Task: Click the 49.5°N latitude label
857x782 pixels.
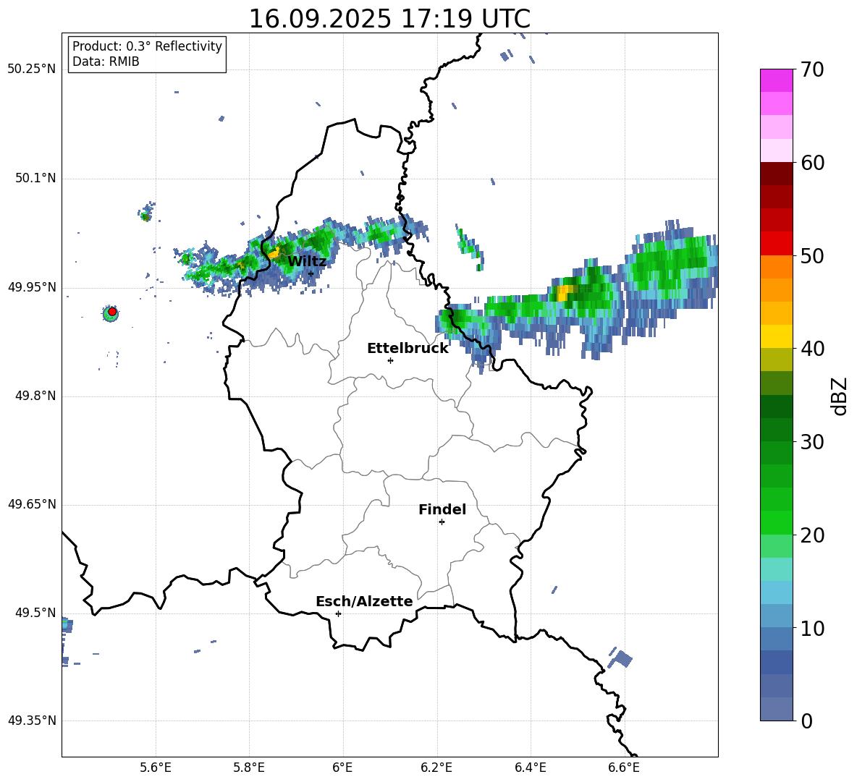Action: pos(35,613)
